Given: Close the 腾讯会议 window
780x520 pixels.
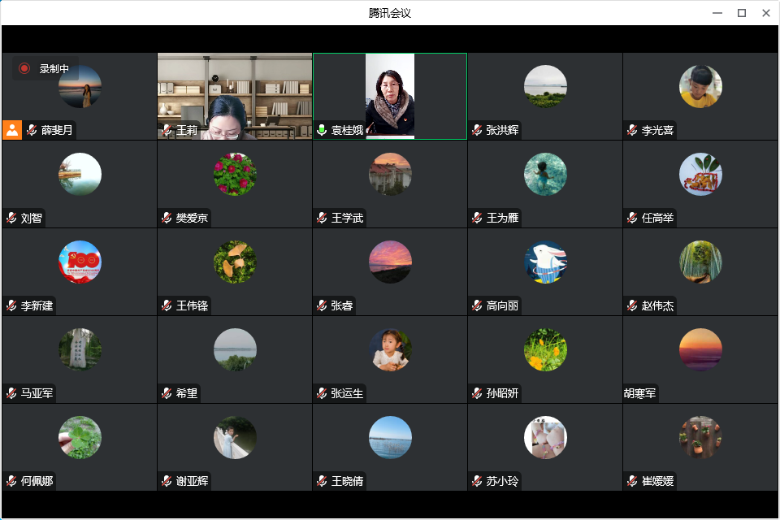Looking at the screenshot, I should point(766,13).
